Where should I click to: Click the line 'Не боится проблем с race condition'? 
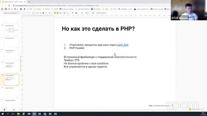[86, 63]
